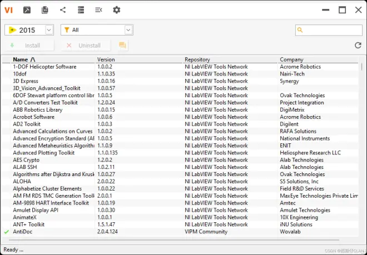Click the refresh package list icon
The image size is (367, 255).
tap(358, 45)
